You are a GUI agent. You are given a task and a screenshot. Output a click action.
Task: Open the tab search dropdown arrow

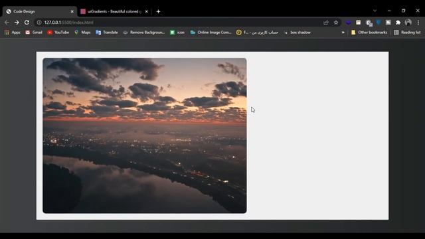click(375, 11)
